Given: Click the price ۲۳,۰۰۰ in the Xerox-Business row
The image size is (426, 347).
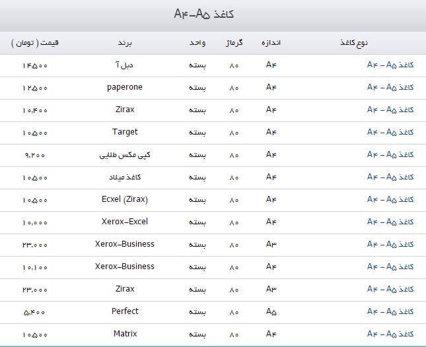Looking at the screenshot, I should pos(35,245).
